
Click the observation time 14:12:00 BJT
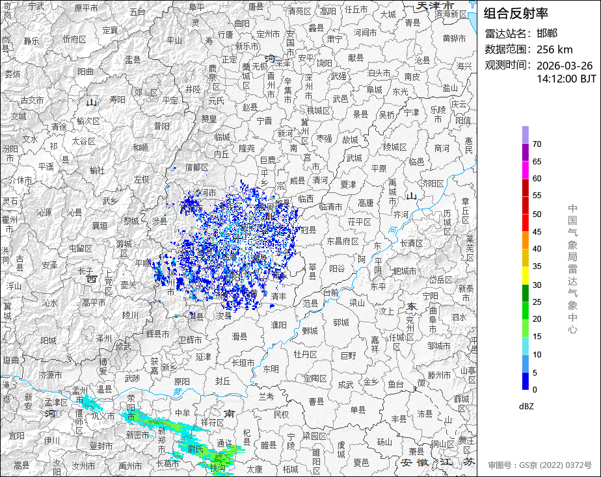click(x=566, y=79)
